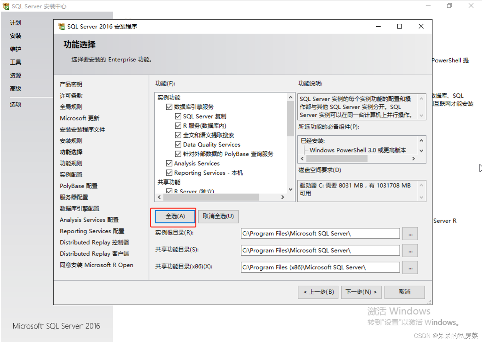The height and width of the screenshot is (342, 483).
Task: Click the PolyBase 配置 step
Action: click(x=79, y=186)
